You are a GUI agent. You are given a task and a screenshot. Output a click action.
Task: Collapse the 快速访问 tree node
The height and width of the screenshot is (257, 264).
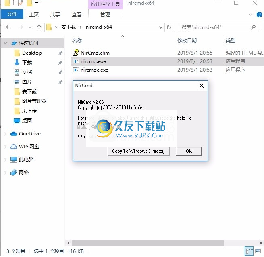[x=6, y=43]
